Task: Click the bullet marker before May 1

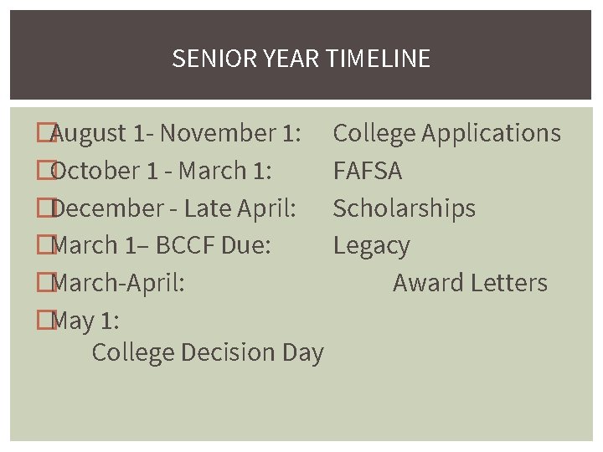Action: (43, 320)
